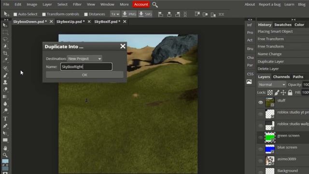Open the Layer menu
Image resolution: width=309 pixels, height=174 pixels.
(x=47, y=4)
